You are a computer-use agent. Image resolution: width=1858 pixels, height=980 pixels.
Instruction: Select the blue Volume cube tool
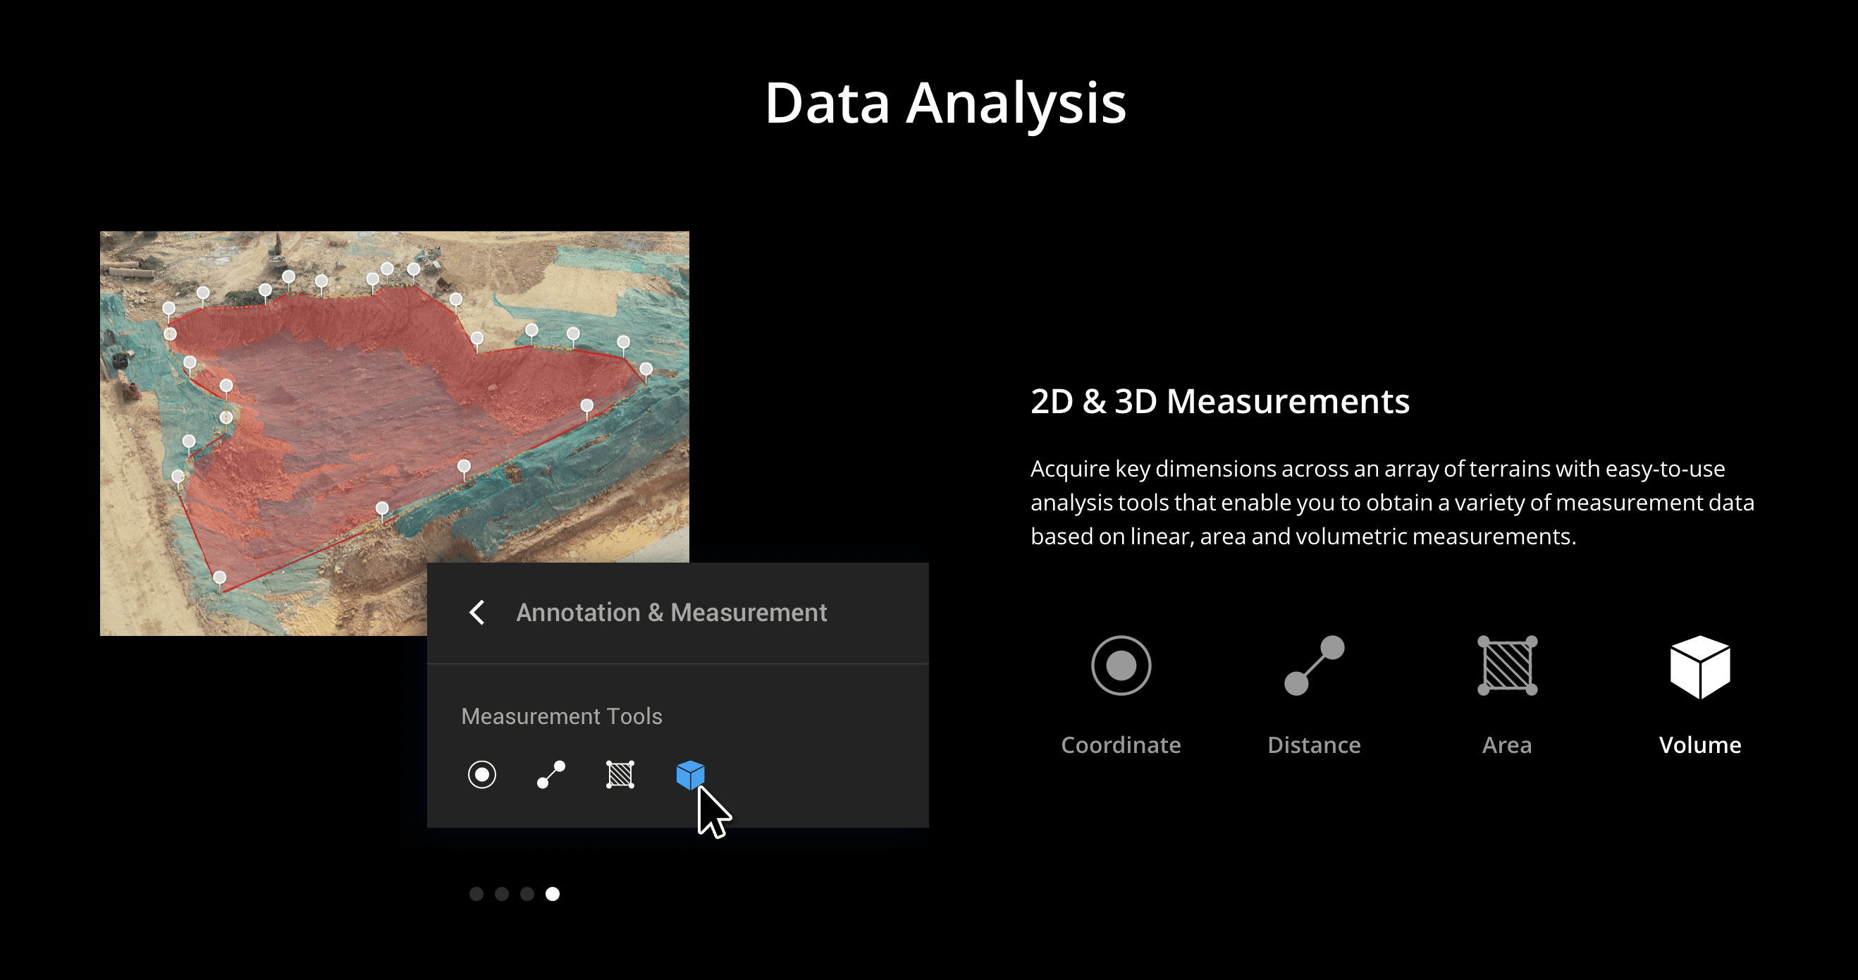pos(690,774)
